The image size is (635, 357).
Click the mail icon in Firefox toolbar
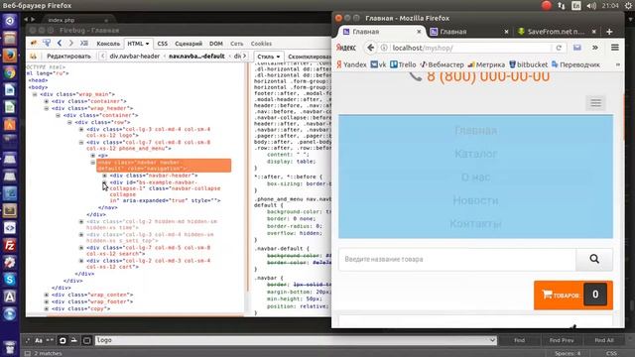(577, 48)
